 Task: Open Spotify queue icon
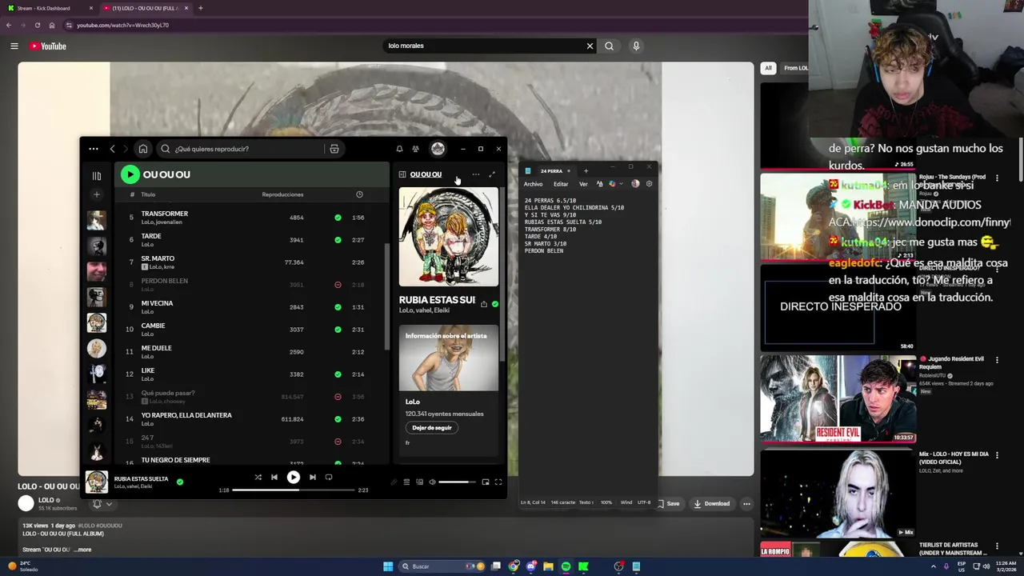[406, 482]
